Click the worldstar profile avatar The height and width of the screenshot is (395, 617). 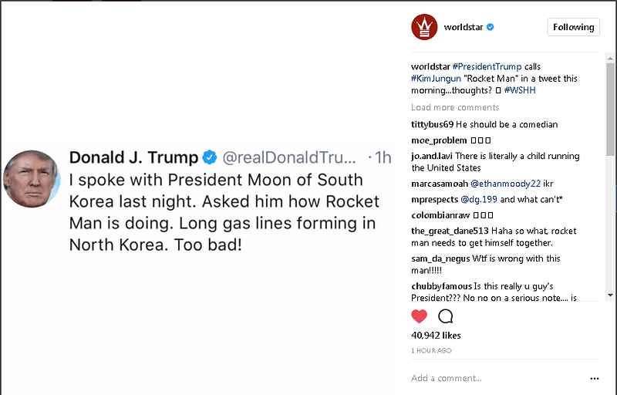pyautogui.click(x=423, y=27)
